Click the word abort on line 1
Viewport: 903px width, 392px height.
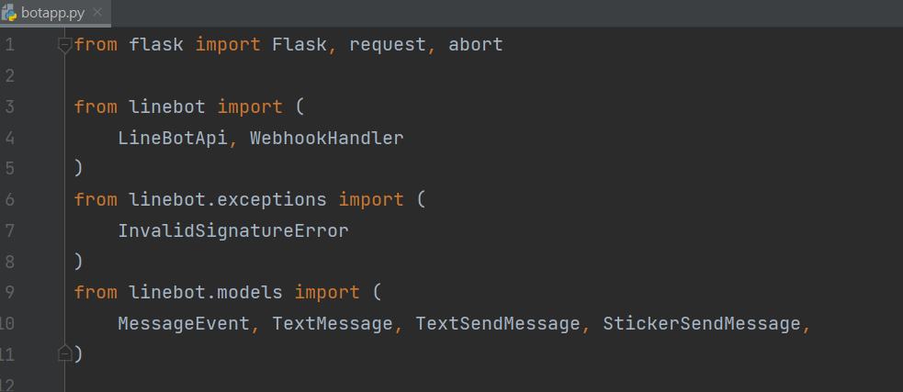(x=476, y=45)
